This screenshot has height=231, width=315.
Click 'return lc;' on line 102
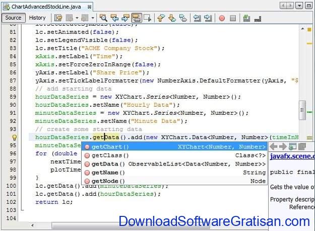pyautogui.click(x=54, y=202)
